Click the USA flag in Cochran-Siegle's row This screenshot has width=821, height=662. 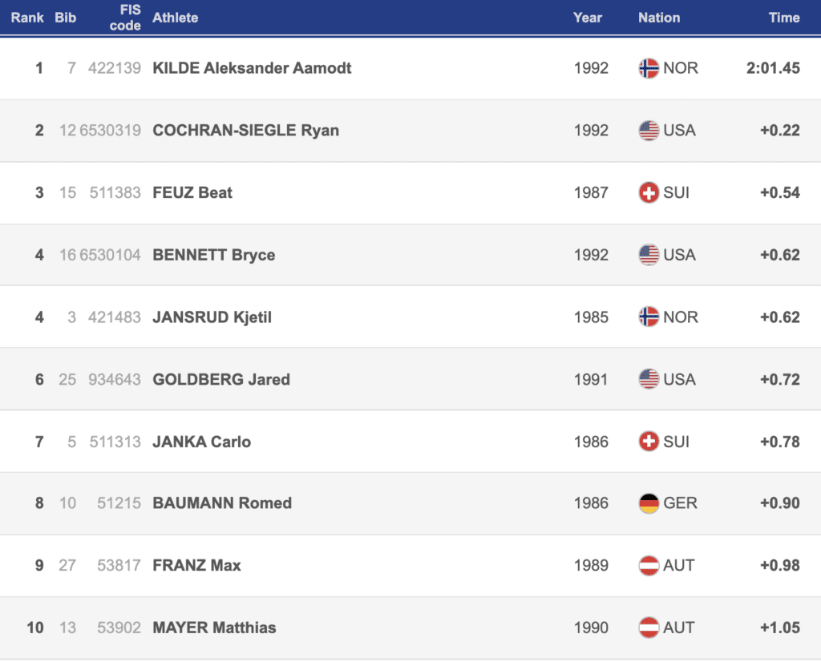(x=649, y=131)
